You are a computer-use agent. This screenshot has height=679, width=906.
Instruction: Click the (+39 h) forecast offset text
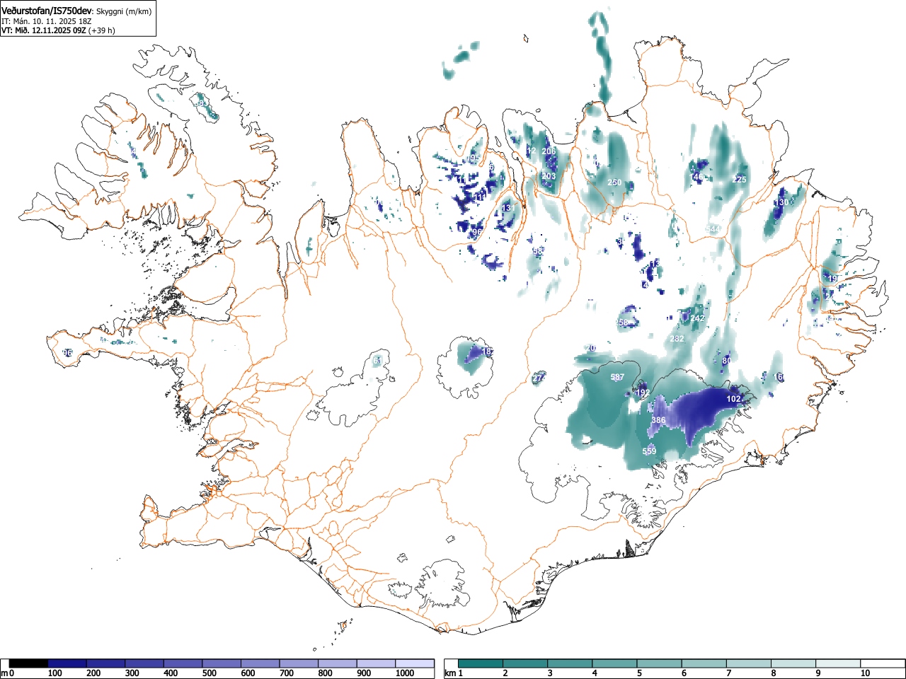coord(101,30)
